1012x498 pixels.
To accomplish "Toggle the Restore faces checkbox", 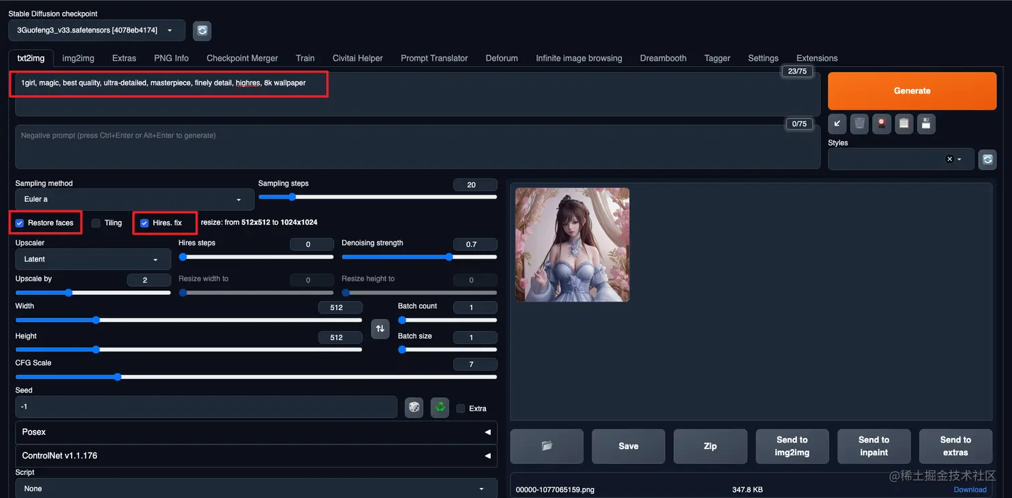I will point(20,223).
